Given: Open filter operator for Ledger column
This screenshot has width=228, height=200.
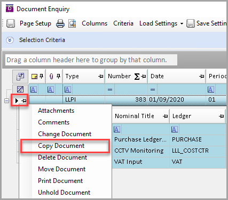Looking at the screenshot, I should (175, 129).
